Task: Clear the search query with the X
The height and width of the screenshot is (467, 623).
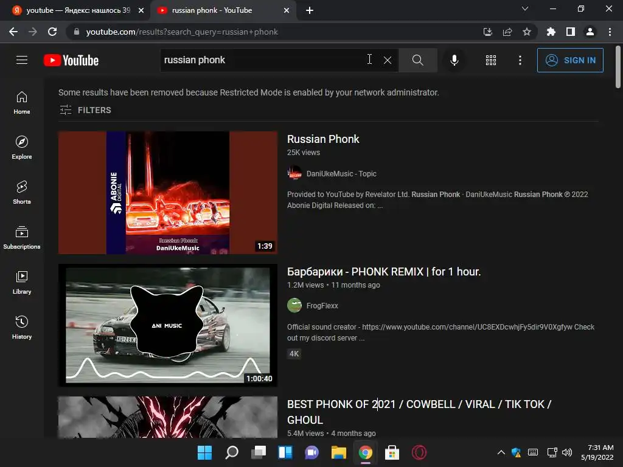Action: coord(388,60)
